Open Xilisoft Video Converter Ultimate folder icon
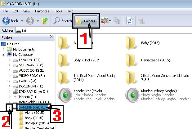The width and height of the screenshot is (192, 129). coord(131,78)
